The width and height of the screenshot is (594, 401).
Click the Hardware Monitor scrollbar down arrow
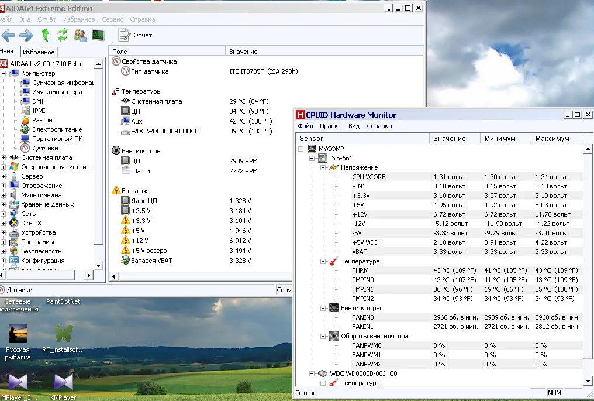point(588,381)
